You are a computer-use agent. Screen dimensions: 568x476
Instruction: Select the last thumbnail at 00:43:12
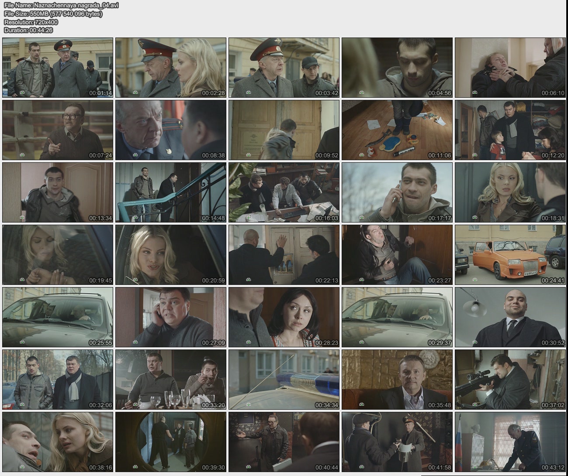pos(510,442)
